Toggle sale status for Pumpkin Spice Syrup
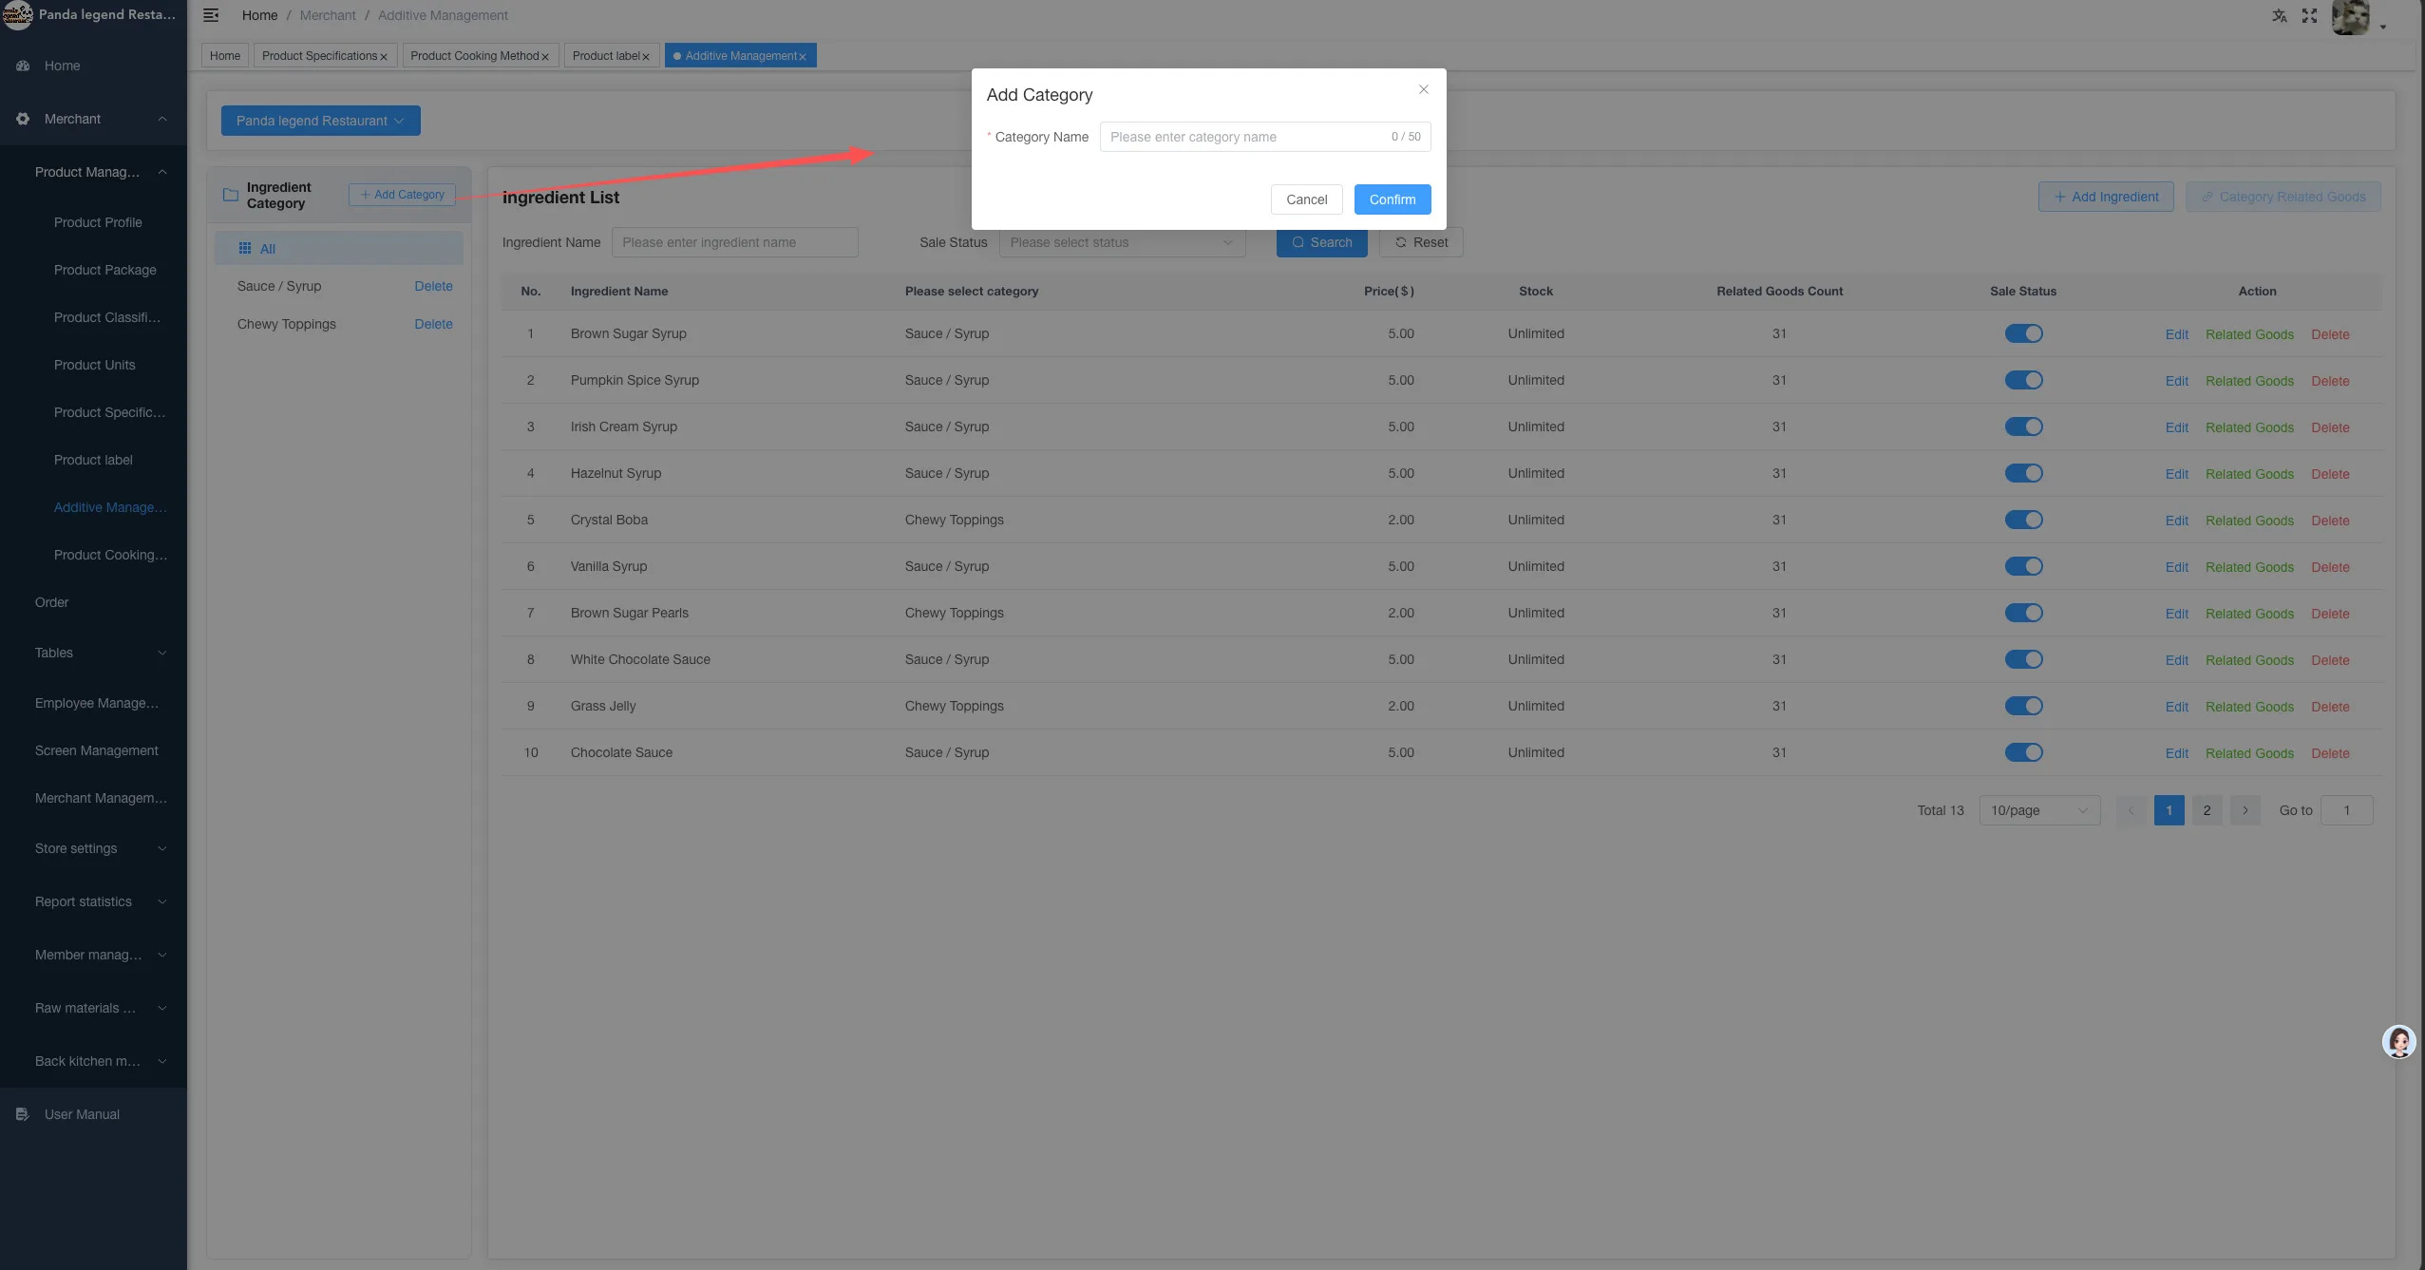The image size is (2425, 1270). [x=2023, y=380]
